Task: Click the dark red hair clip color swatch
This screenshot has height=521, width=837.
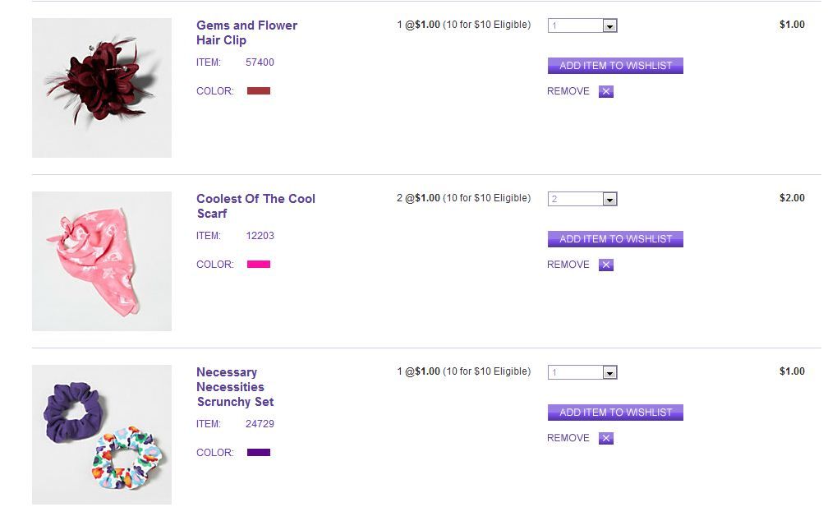Action: tap(259, 90)
